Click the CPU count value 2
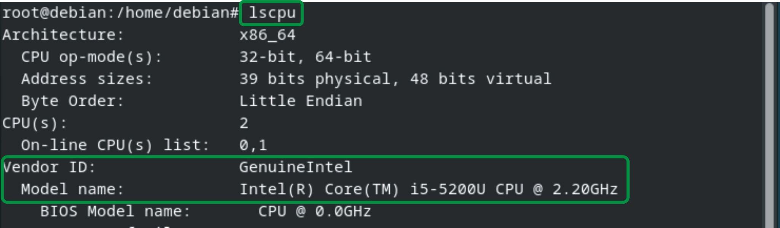Viewport: 780px width, 228px height. [244, 123]
